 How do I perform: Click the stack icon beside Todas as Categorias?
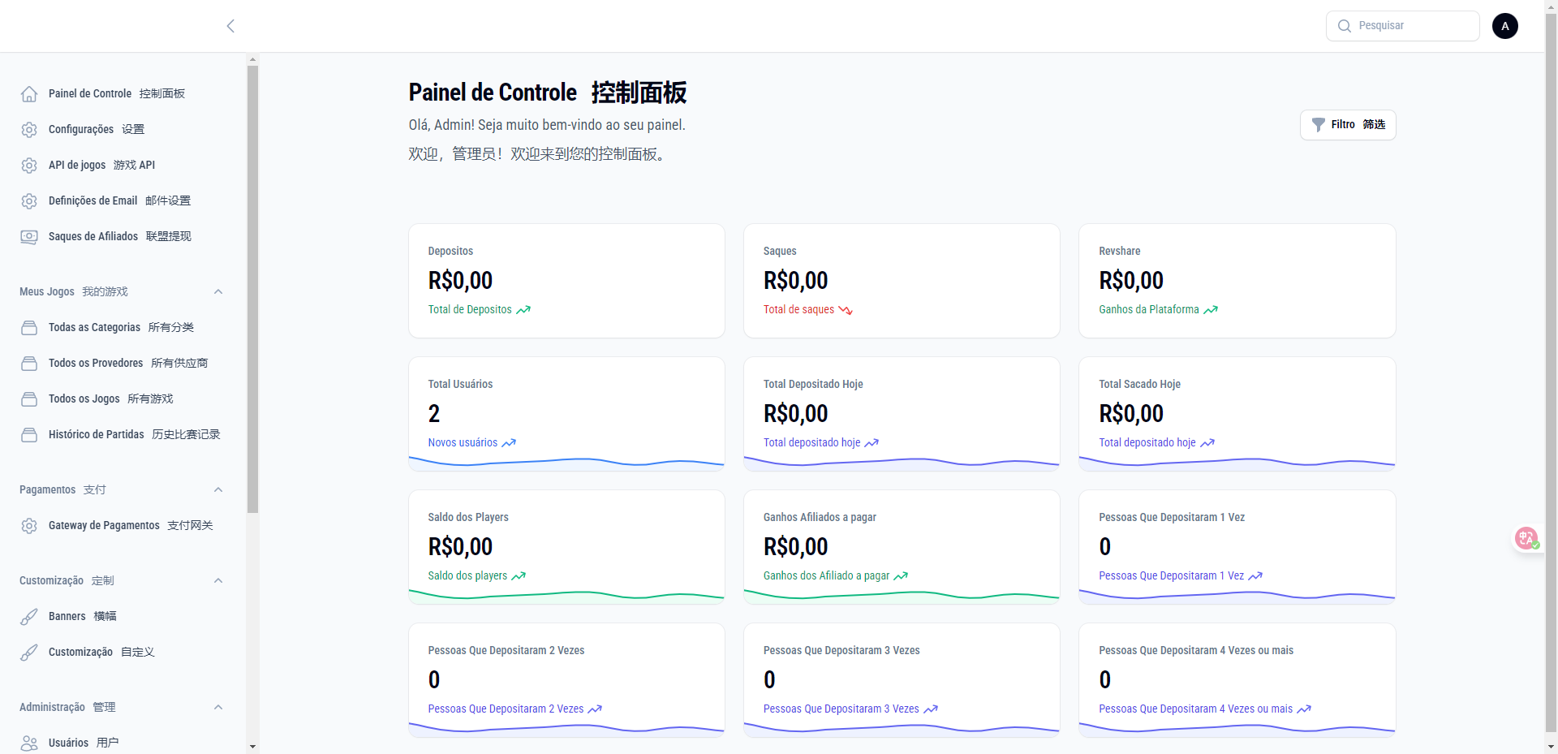point(29,328)
